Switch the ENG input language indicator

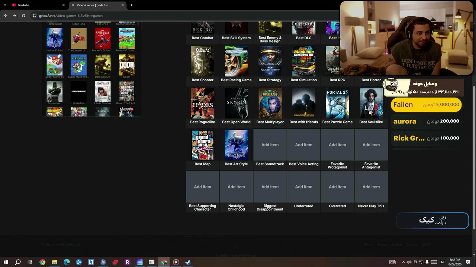click(442, 262)
